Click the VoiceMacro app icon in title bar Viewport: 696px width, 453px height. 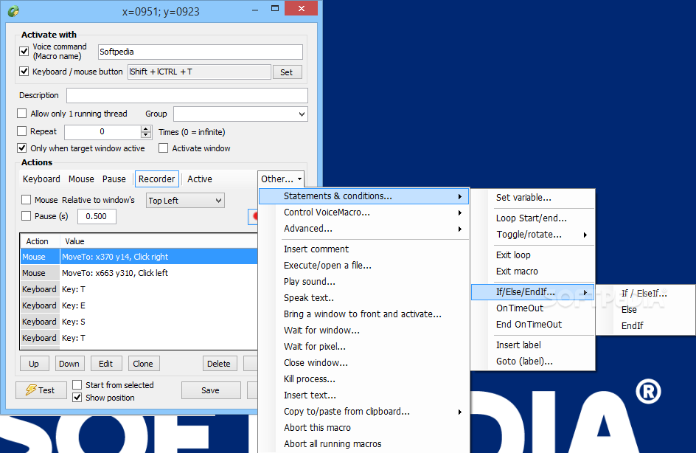pyautogui.click(x=13, y=10)
